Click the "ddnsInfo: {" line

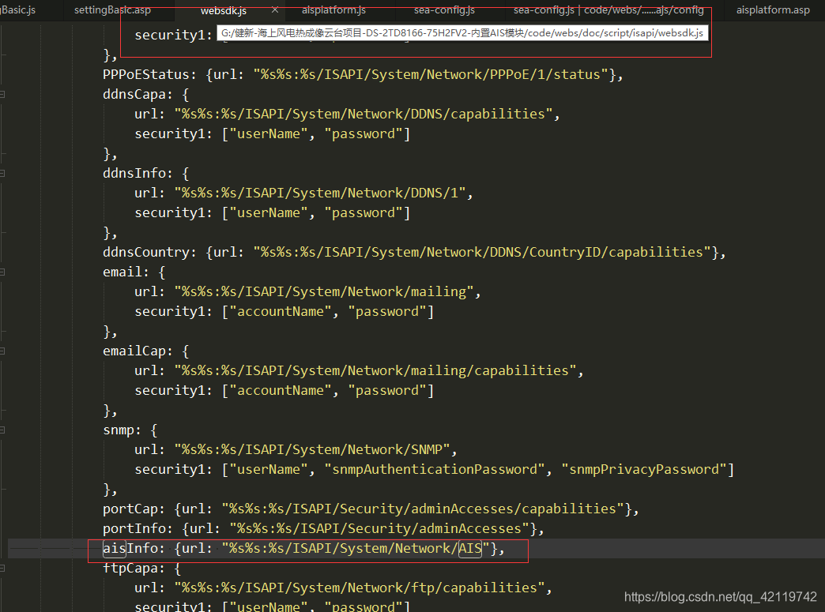[145, 174]
